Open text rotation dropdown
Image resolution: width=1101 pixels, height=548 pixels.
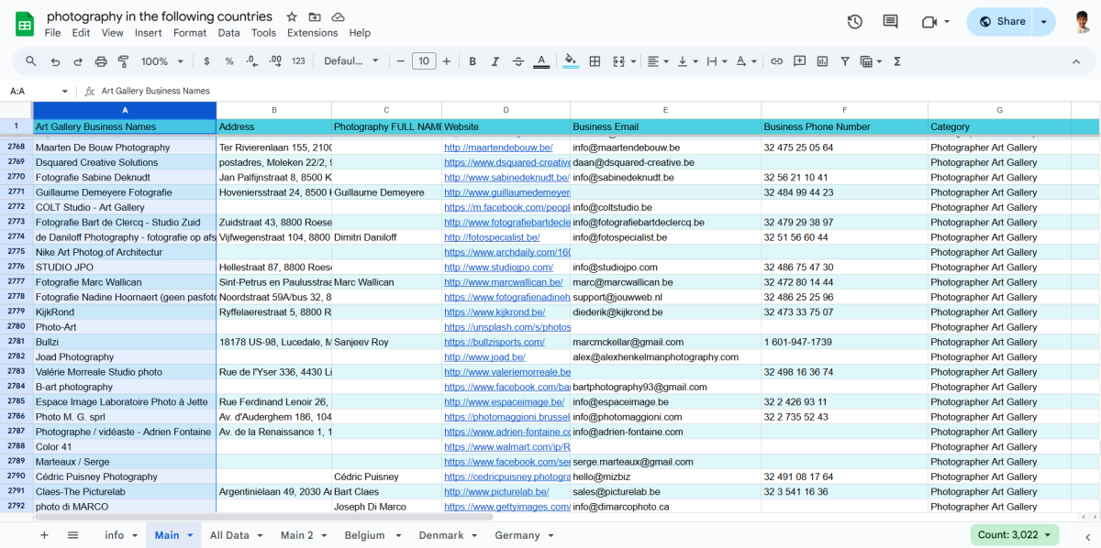pyautogui.click(x=746, y=61)
